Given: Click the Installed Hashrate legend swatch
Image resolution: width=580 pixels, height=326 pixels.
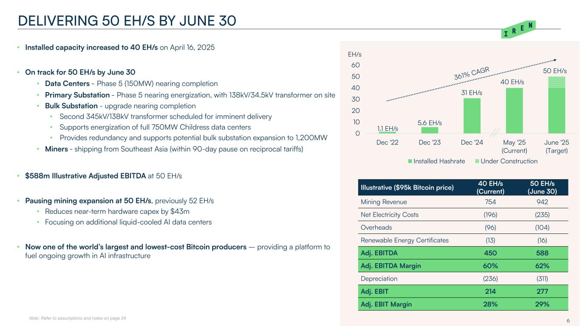Looking at the screenshot, I should pos(410,161).
